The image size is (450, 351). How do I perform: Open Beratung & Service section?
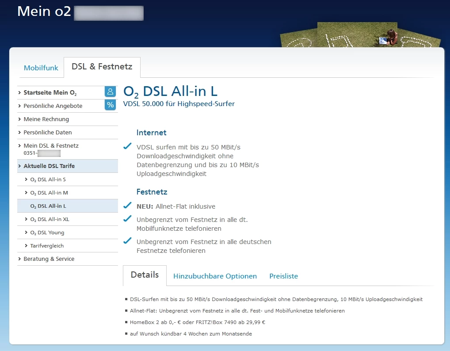point(68,259)
